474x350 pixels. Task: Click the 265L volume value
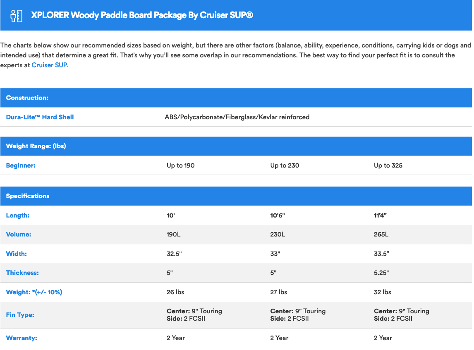[x=381, y=234]
